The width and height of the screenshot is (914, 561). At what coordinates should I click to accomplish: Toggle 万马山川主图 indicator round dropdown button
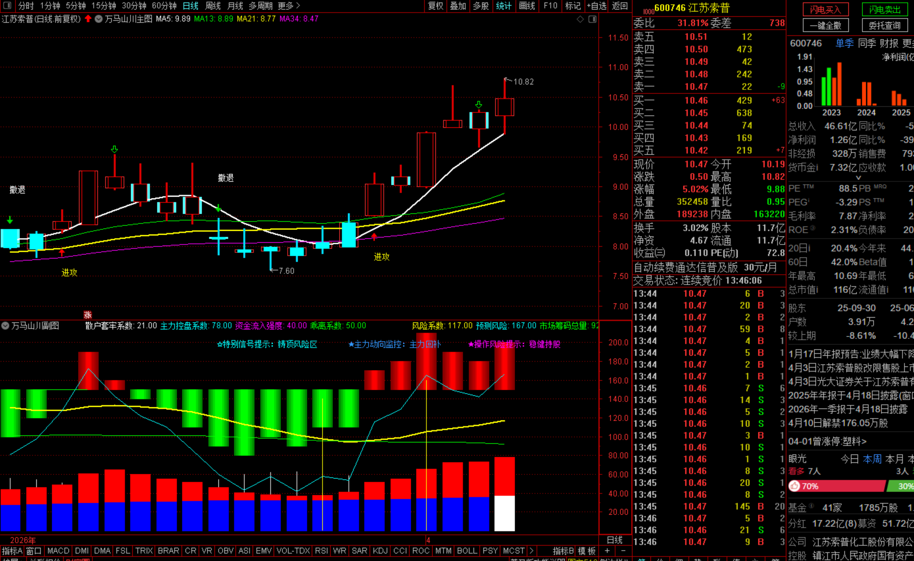(x=99, y=19)
